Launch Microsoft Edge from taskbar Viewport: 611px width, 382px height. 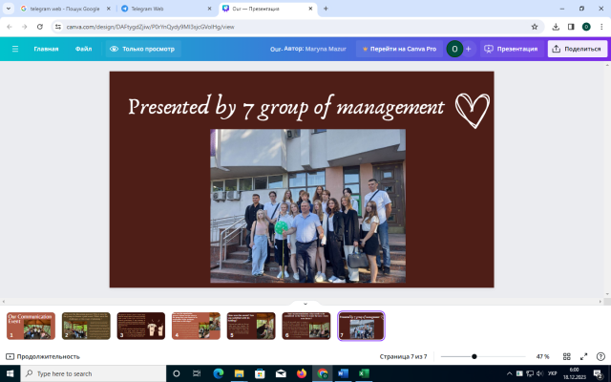[x=219, y=373]
